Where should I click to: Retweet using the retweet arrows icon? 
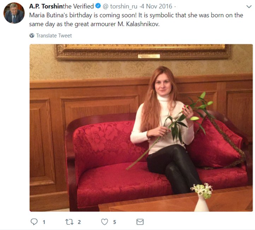pos(69,222)
